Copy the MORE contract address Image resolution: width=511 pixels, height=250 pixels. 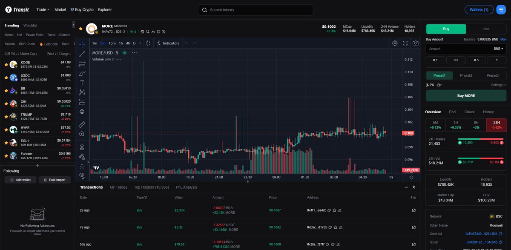click(x=125, y=32)
